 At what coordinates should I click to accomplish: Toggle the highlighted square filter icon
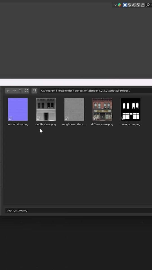[x=125, y=5]
